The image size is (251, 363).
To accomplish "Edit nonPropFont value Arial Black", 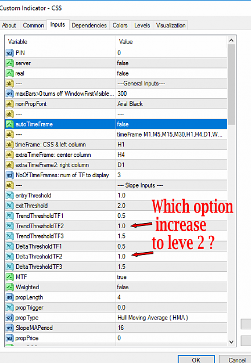I will point(171,104).
